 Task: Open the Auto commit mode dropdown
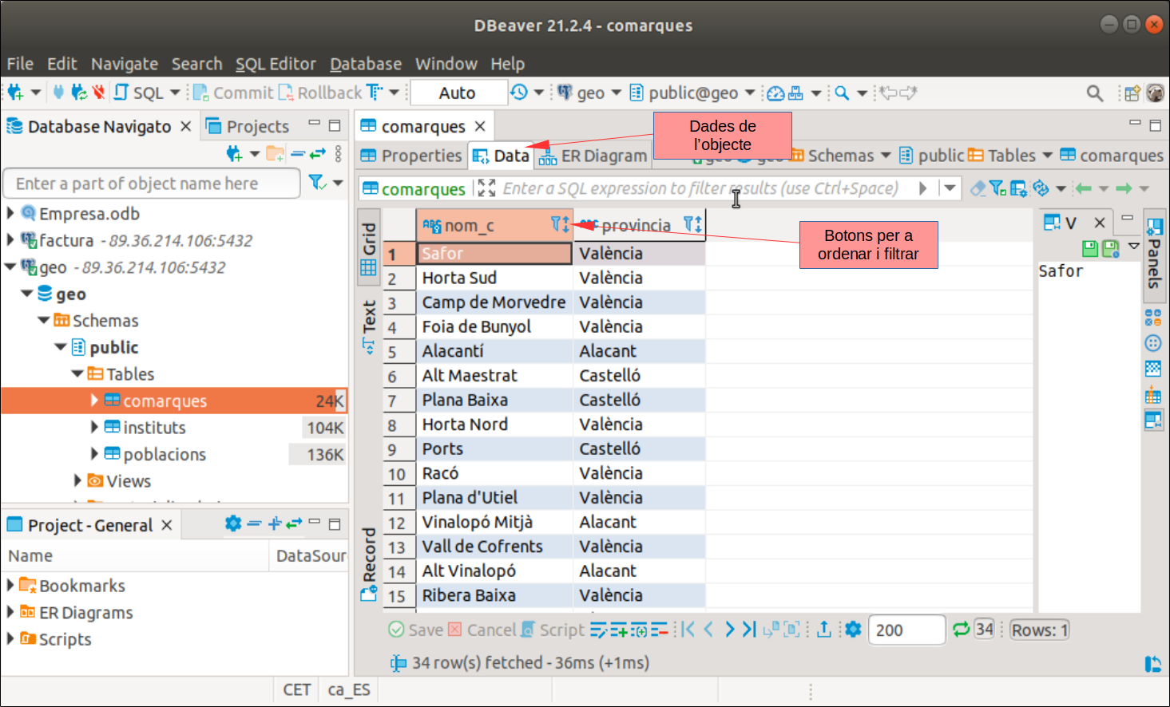458,93
